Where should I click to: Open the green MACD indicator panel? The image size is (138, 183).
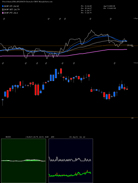coord(23,161)
